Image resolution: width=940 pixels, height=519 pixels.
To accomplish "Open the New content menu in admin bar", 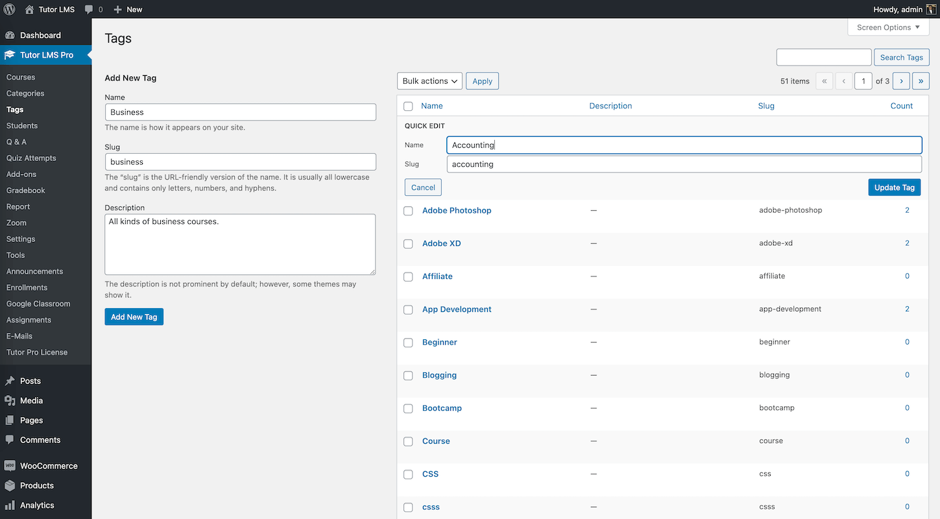I will pyautogui.click(x=128, y=9).
